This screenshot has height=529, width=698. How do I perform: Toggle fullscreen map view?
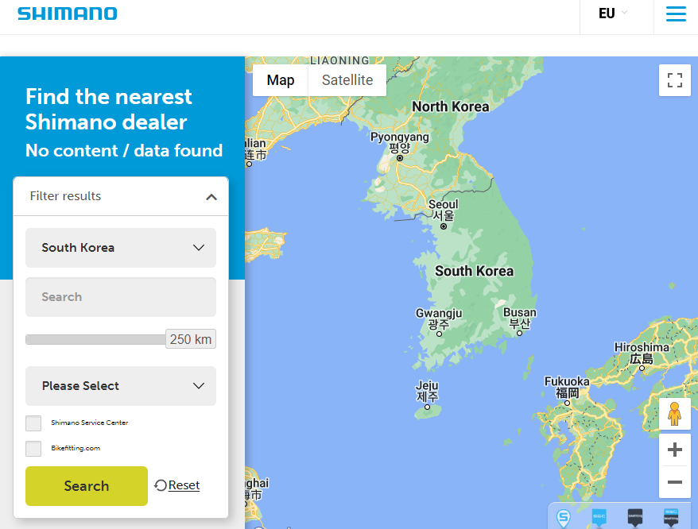674,80
